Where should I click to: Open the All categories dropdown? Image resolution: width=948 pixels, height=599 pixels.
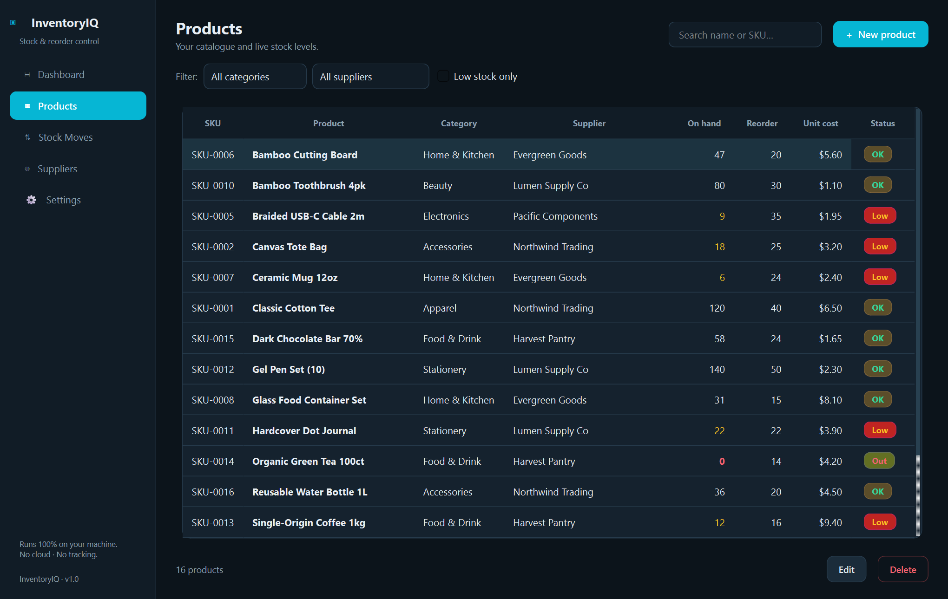click(255, 77)
